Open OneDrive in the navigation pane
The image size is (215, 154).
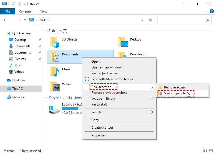[x=19, y=80]
